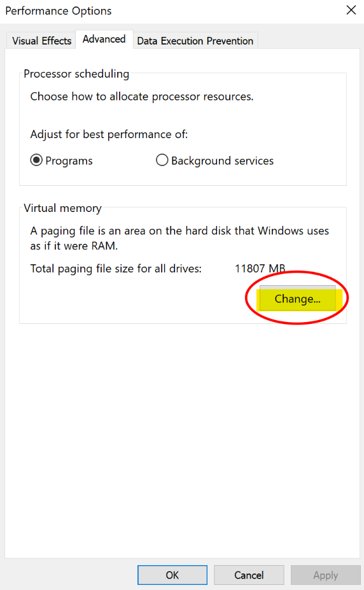Open the Data Execution Prevention tab
Viewport: 364px width, 590px height.
(195, 41)
